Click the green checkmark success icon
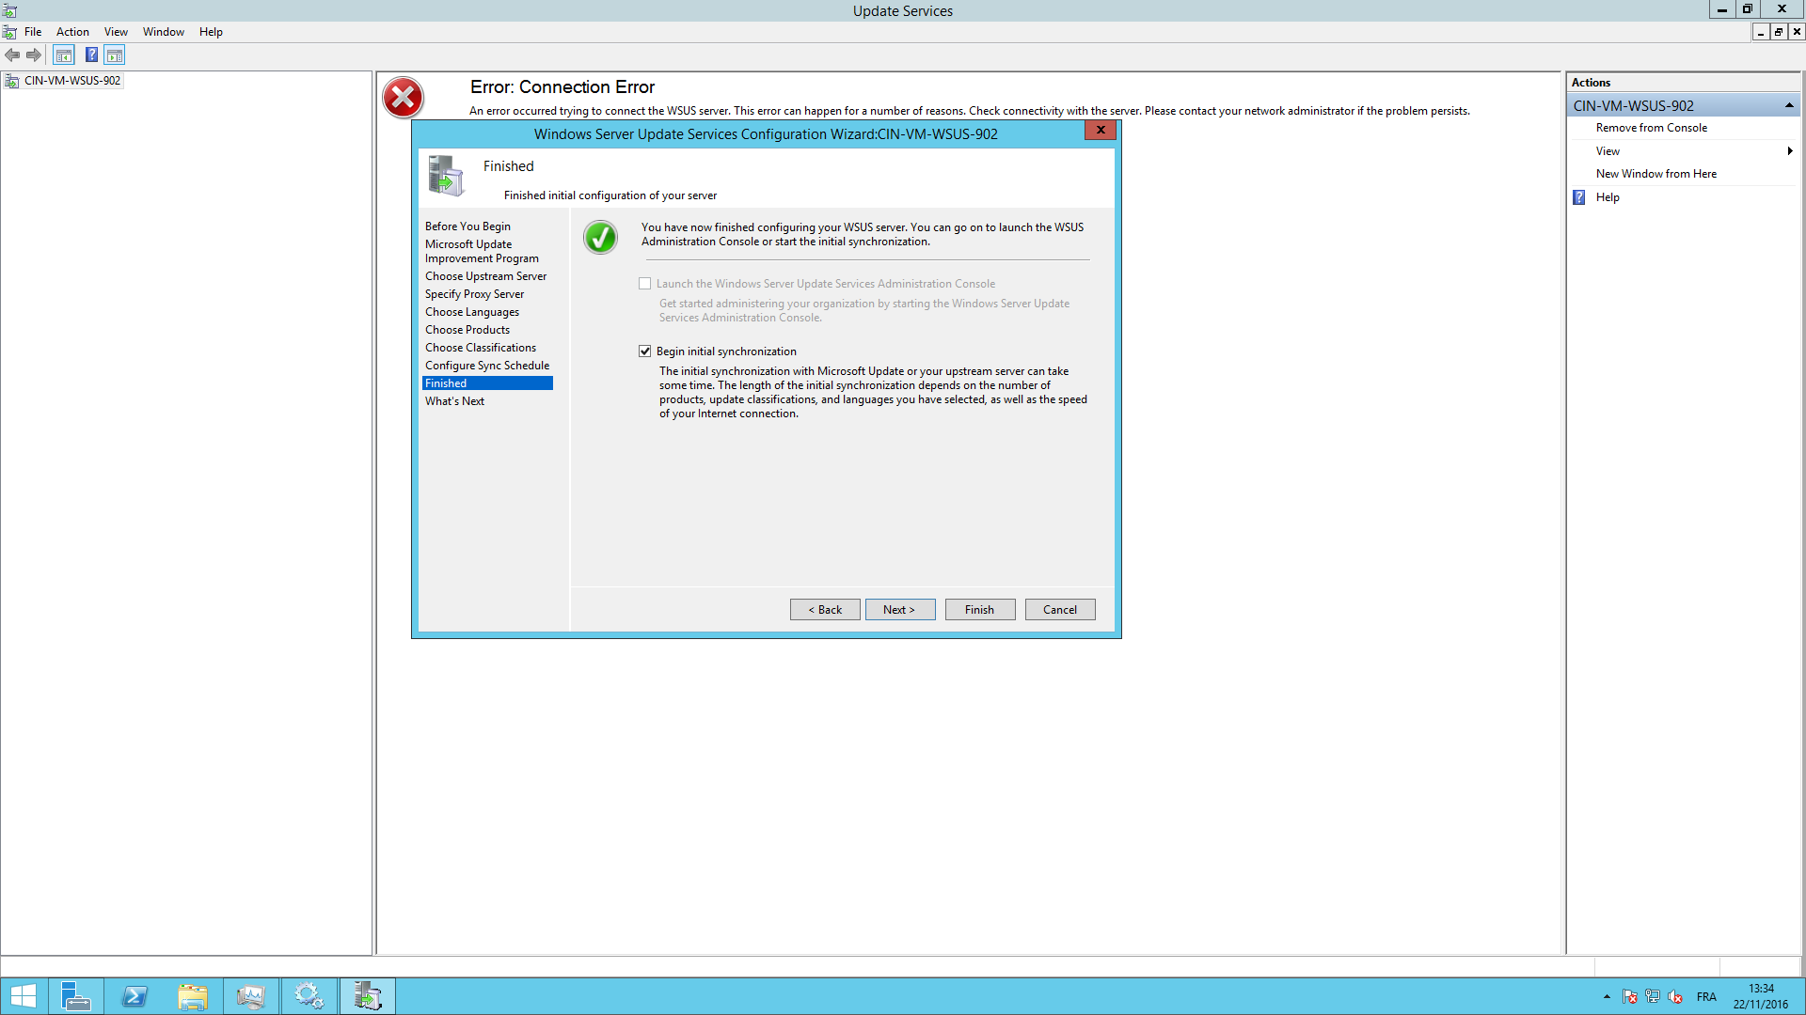 click(600, 237)
